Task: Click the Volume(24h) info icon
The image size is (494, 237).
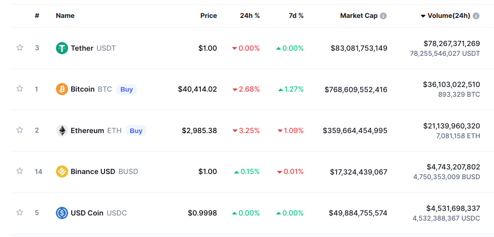Action: tap(476, 16)
